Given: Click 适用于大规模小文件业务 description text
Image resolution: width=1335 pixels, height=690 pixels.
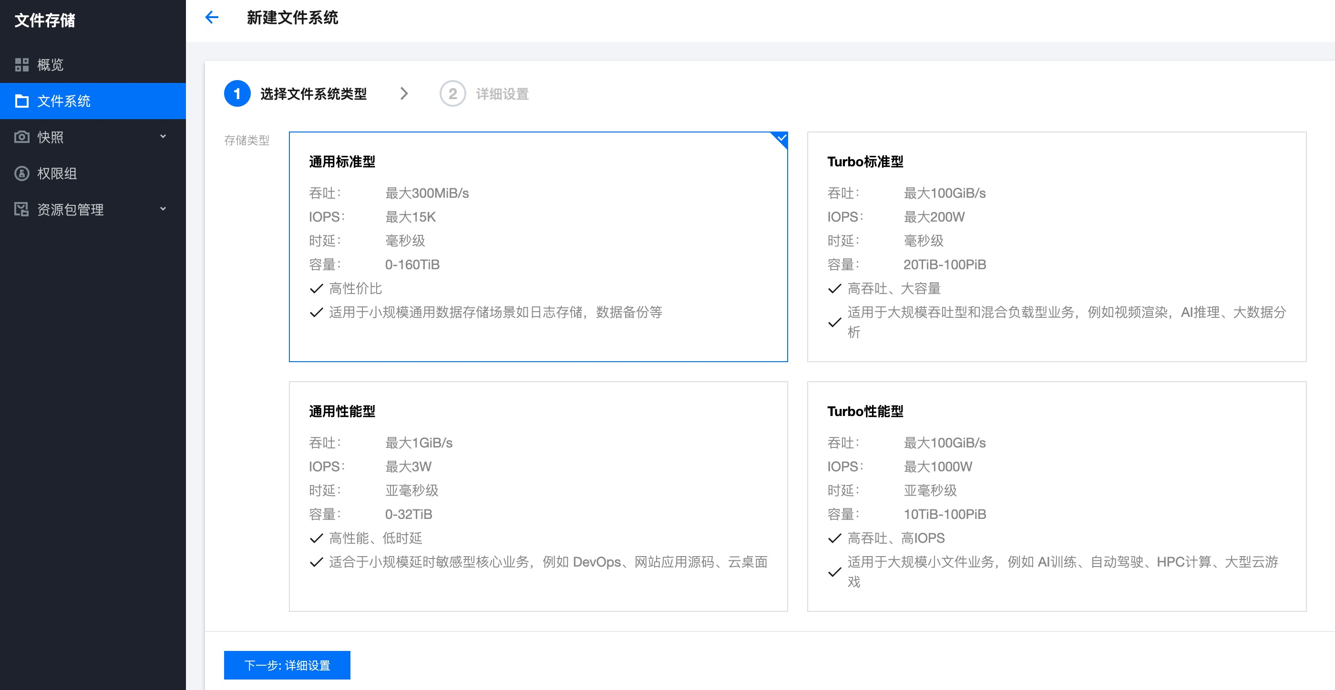Looking at the screenshot, I should (1063, 572).
